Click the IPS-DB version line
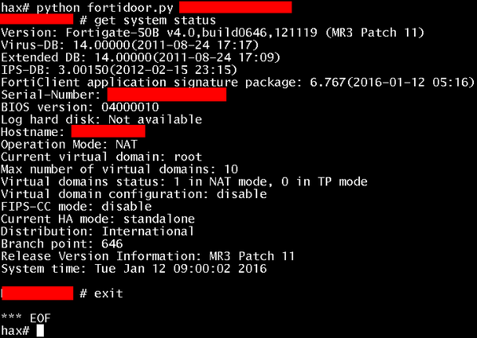The width and height of the screenshot is (477, 338). click(x=119, y=70)
